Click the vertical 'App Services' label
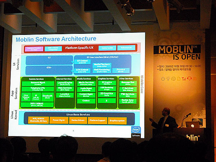This screenshot has height=162, width=216. tap(14, 93)
